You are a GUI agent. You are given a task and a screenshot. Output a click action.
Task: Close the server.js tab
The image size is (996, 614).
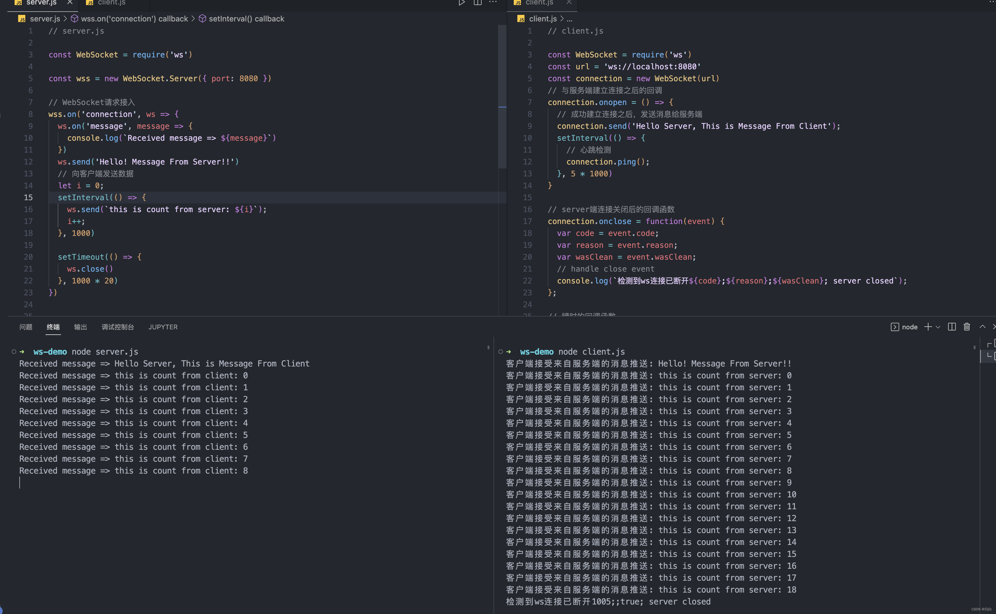(70, 2)
